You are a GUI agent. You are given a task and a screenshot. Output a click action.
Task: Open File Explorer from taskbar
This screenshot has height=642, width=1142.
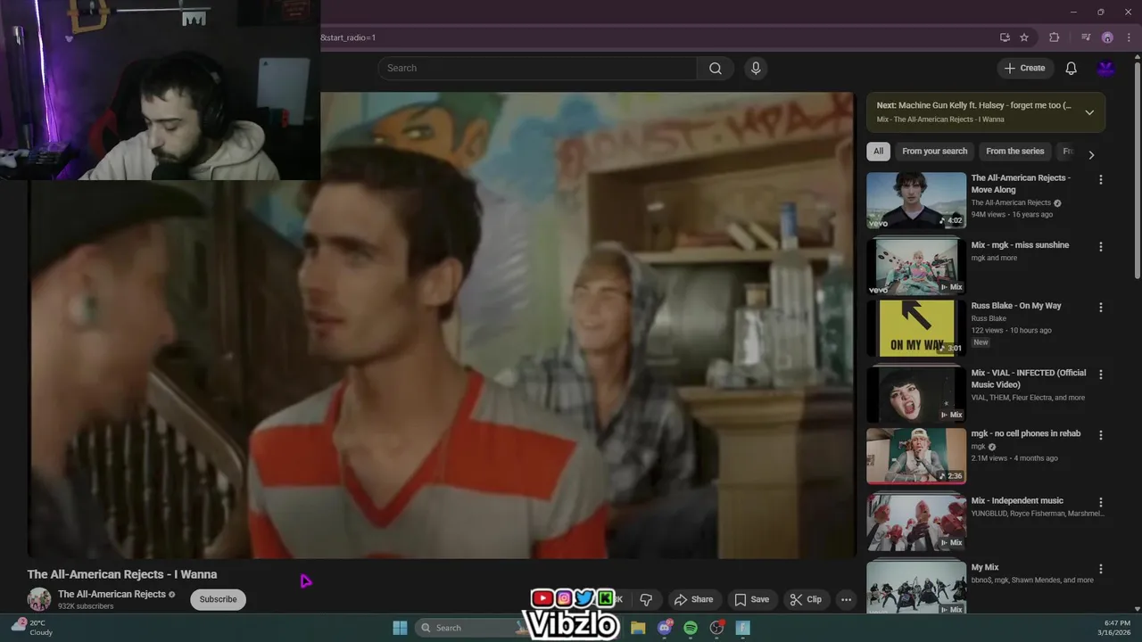(x=638, y=628)
